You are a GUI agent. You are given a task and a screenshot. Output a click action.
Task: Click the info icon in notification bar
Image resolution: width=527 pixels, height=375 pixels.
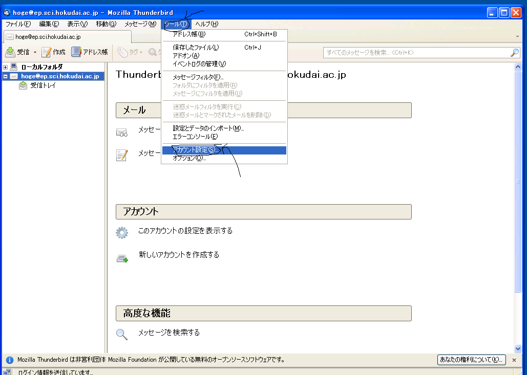coord(10,360)
